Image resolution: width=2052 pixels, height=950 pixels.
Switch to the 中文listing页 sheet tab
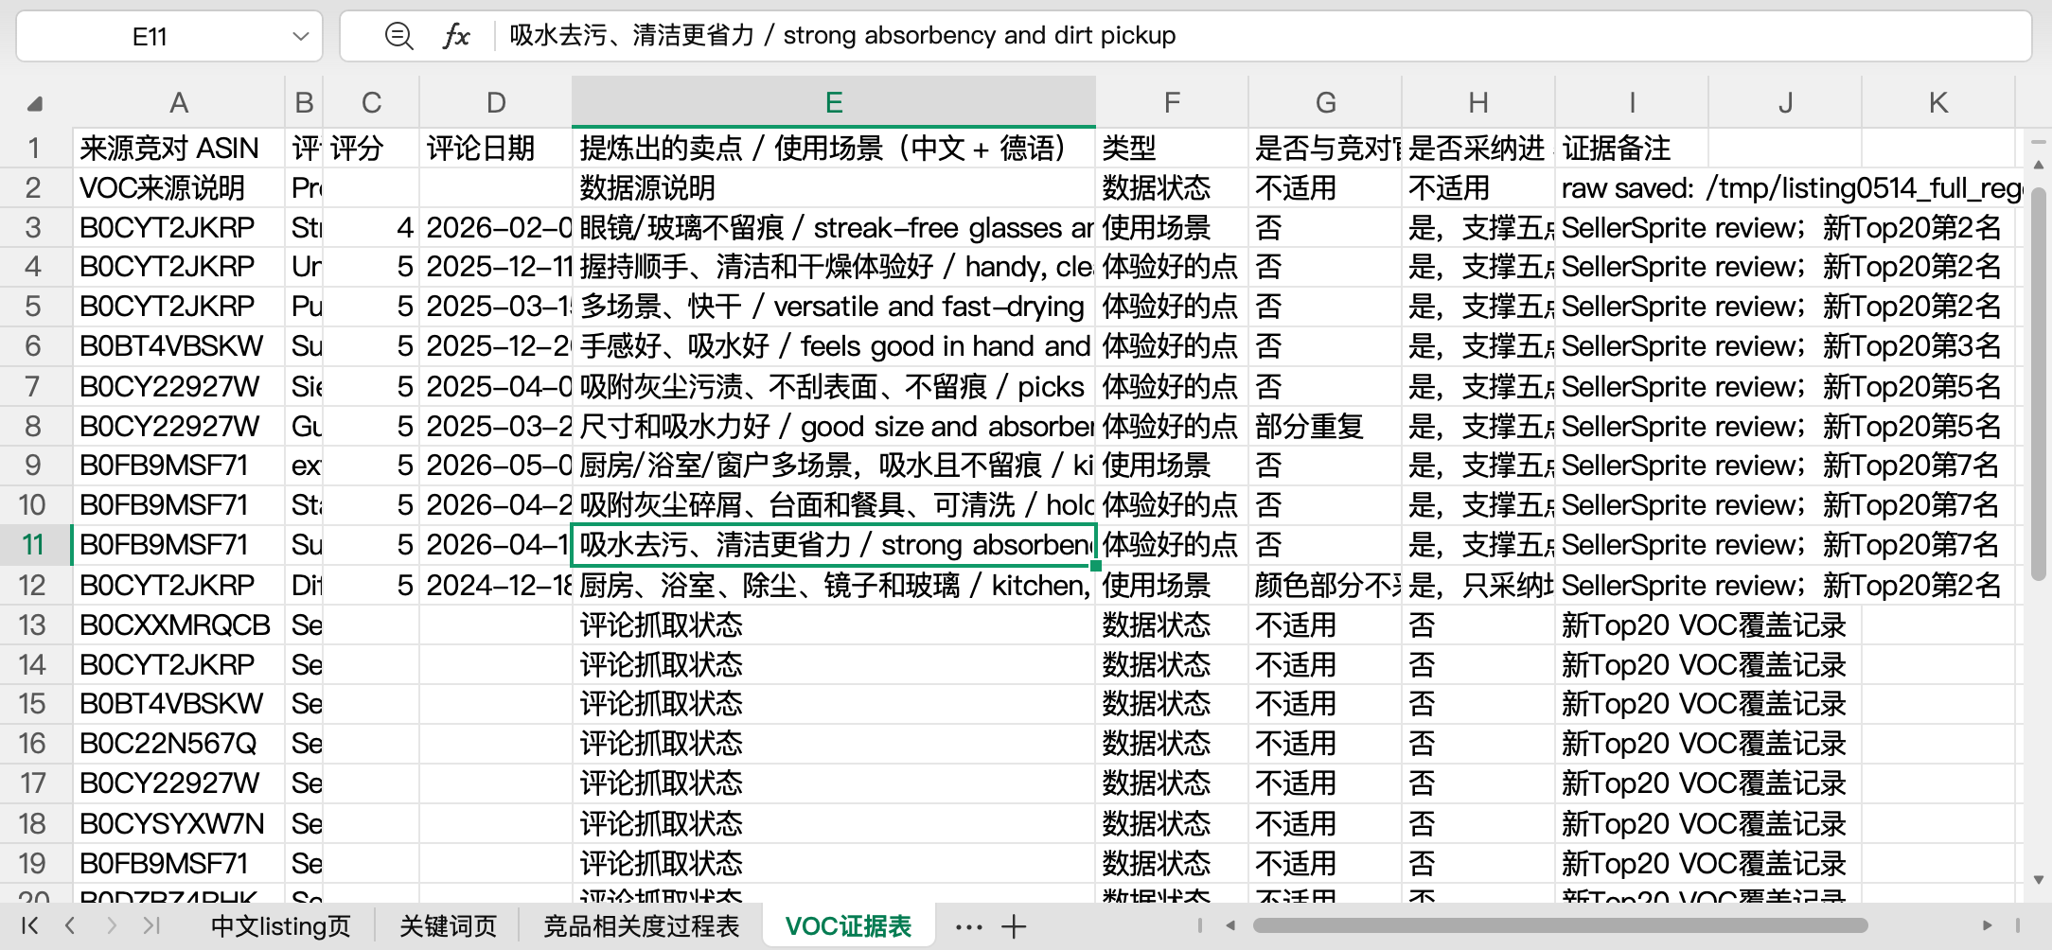pos(281,926)
